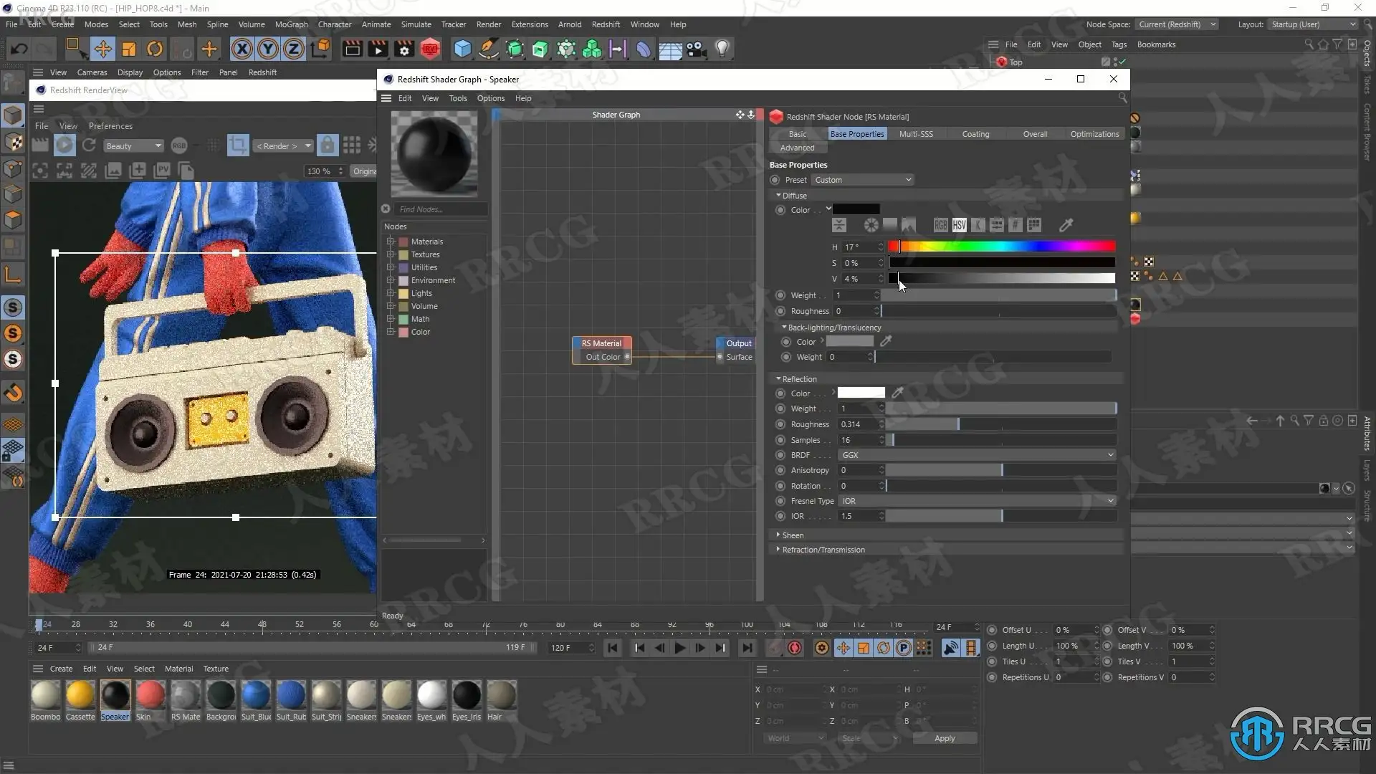
Task: Click the Rotate tool icon
Action: click(155, 49)
